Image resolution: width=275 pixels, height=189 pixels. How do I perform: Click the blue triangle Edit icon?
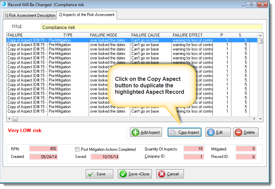pyautogui.click(x=211, y=132)
